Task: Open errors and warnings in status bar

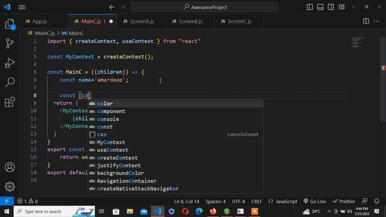Action: coord(28,201)
